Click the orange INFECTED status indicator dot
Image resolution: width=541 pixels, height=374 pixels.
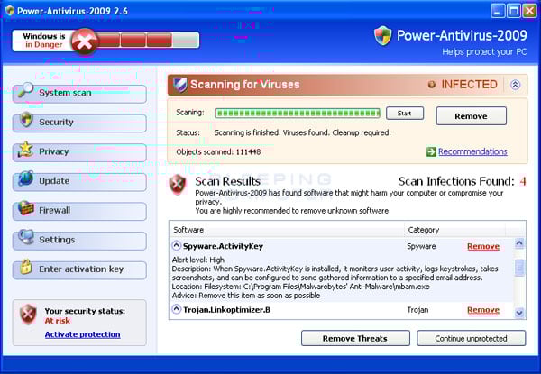pos(431,85)
